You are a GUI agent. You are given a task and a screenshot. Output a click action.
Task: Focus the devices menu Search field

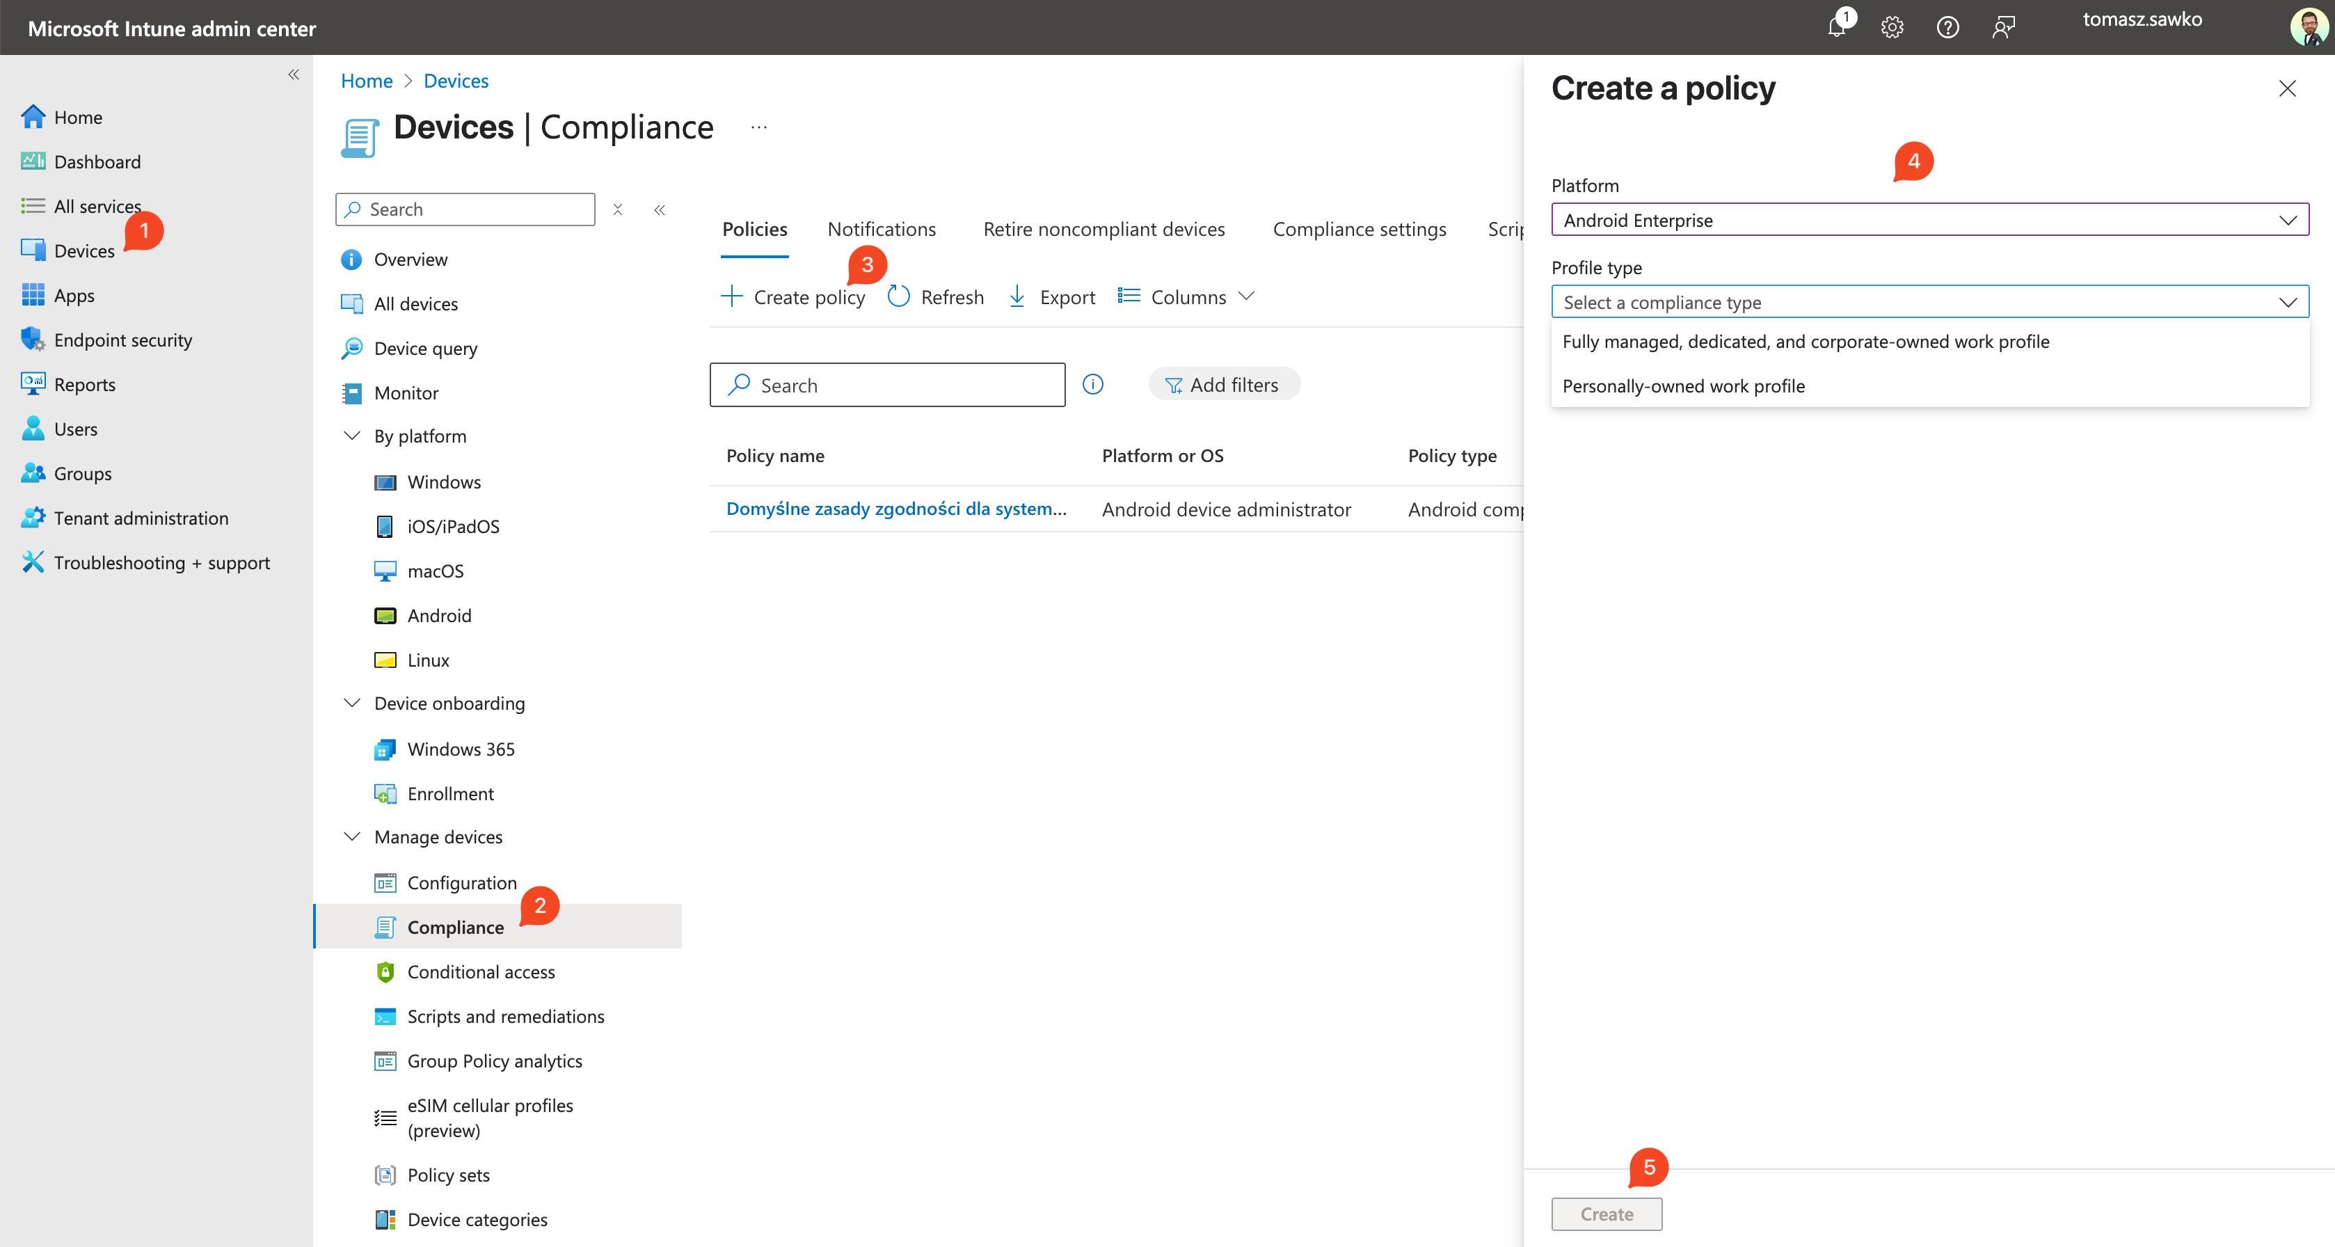[465, 209]
